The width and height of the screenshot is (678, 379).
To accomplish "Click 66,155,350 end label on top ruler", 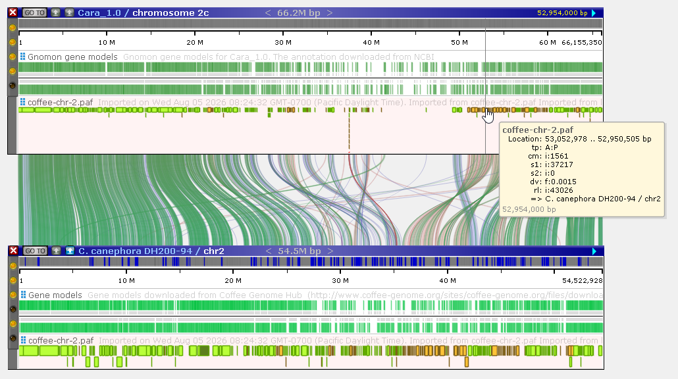I will tap(582, 42).
